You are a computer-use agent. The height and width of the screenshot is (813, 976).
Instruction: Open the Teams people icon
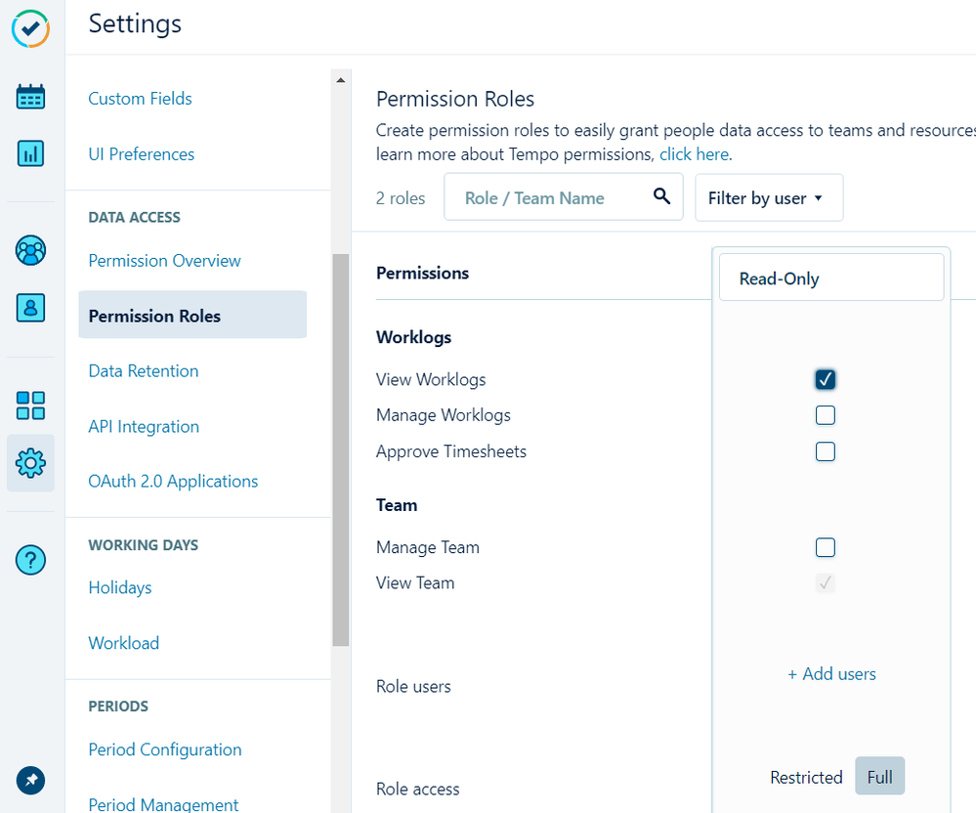coord(30,250)
